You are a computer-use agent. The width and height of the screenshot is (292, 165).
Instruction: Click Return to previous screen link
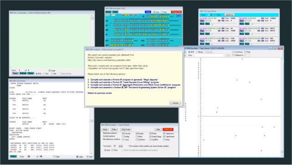pyautogui.click(x=99, y=93)
